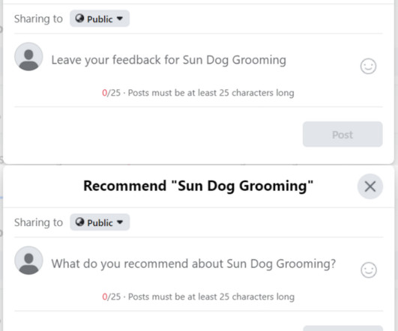Viewport: 398px width, 331px height.
Task: Click the profile avatar beside the feedback field
Action: tap(28, 57)
